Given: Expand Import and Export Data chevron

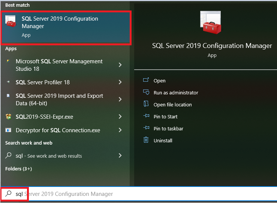Looking at the screenshot, I should [x=120, y=99].
